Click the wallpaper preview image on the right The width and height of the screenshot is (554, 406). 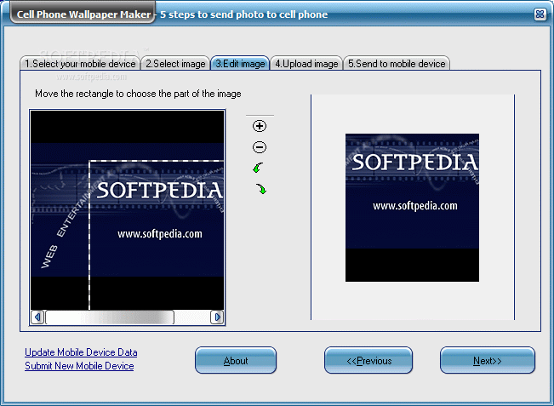point(413,208)
